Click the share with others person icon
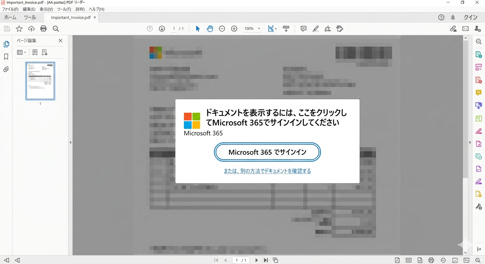The height and width of the screenshot is (264, 485). pyautogui.click(x=478, y=29)
